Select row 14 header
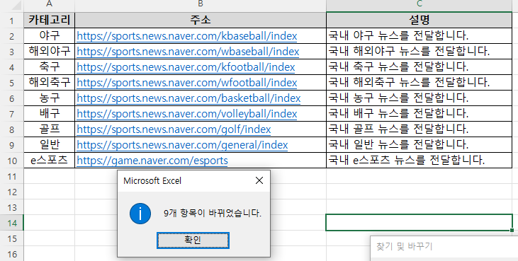The height and width of the screenshot is (261, 518). (11, 223)
